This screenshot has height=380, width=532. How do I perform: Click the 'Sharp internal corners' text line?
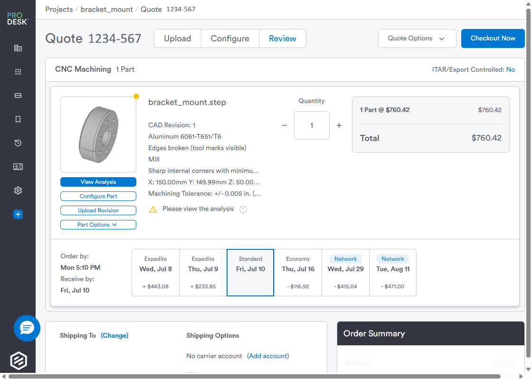[x=204, y=171]
